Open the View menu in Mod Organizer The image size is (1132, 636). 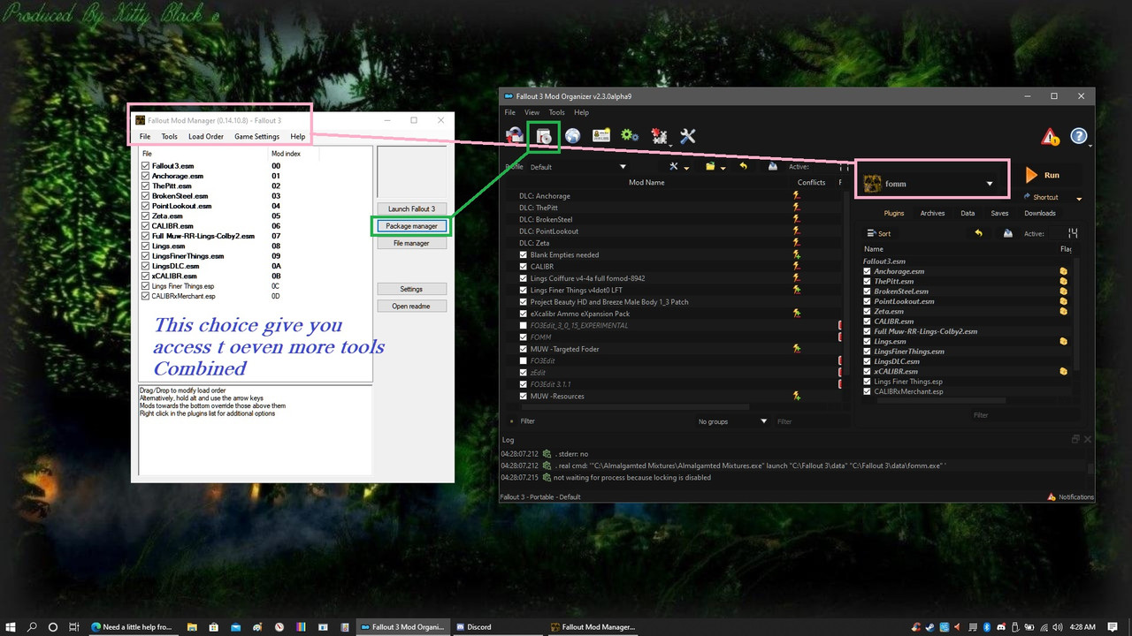tap(532, 113)
